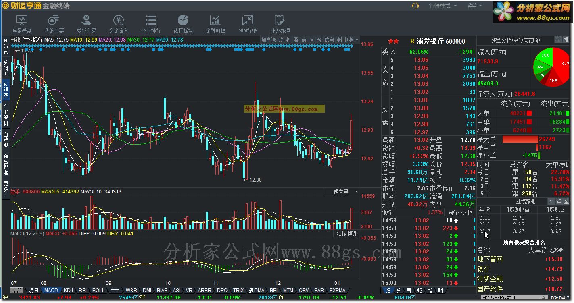
Task: Click the 设置 settings button
Action: coord(17,290)
